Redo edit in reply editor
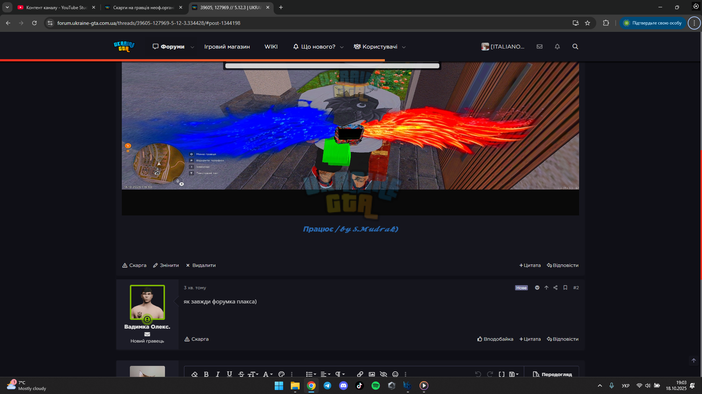Image resolution: width=702 pixels, height=394 pixels. coord(490,374)
